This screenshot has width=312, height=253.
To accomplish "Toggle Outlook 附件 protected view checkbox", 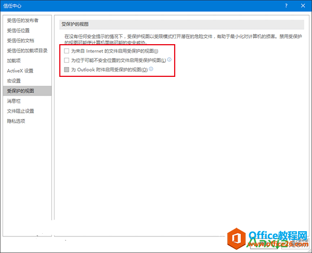I will [67, 70].
